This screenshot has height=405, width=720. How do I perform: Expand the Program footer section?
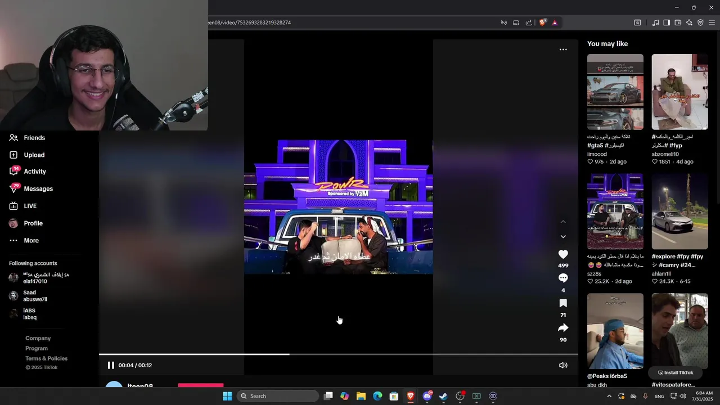tap(37, 348)
